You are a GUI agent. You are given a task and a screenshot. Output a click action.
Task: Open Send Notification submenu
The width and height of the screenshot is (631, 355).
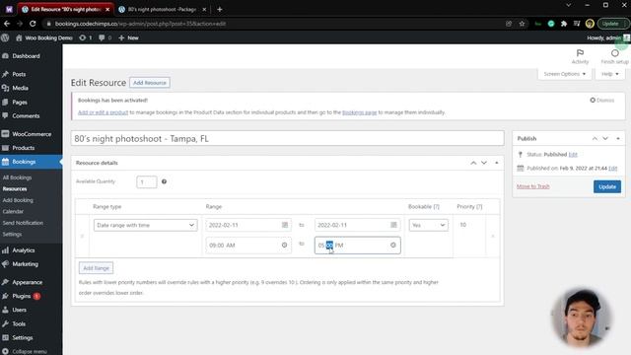click(23, 223)
